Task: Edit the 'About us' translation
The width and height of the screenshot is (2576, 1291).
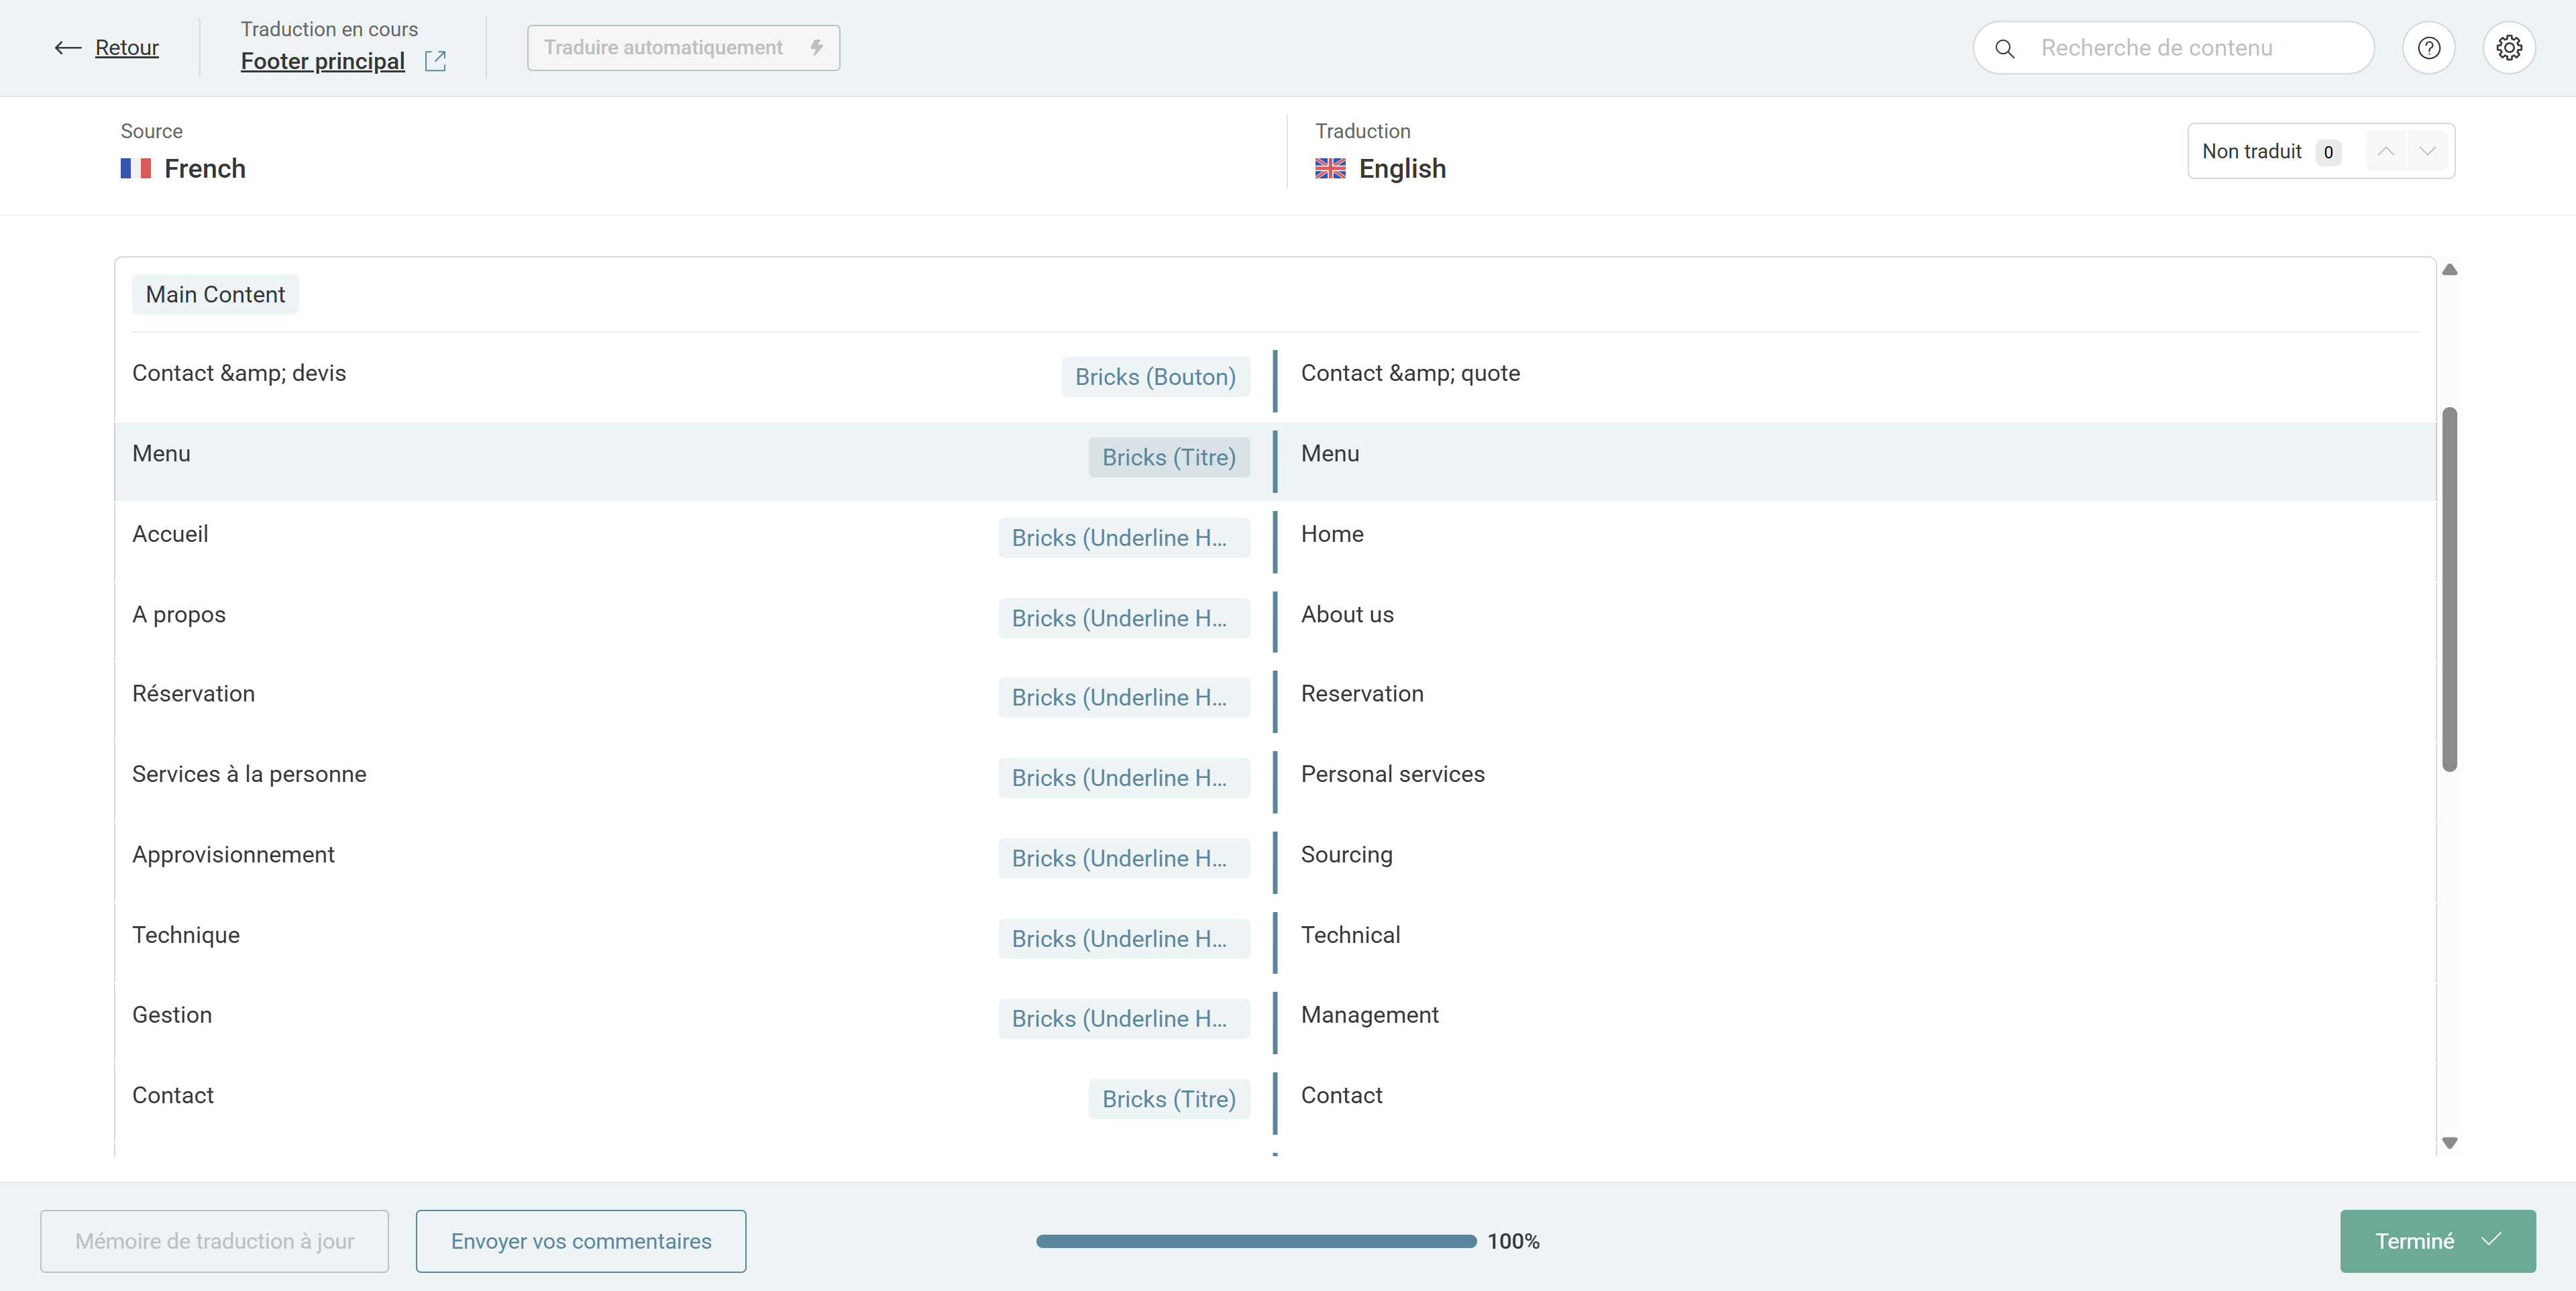Action: (1347, 615)
